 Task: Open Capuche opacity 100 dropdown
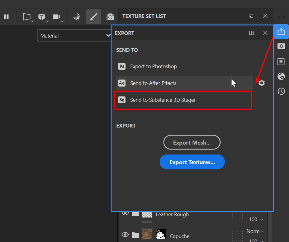pos(256,240)
